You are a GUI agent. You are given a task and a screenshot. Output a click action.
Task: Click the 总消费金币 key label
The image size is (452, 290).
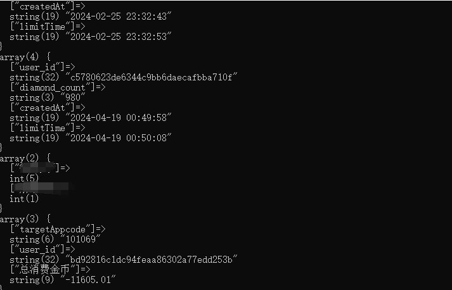pos(45,270)
